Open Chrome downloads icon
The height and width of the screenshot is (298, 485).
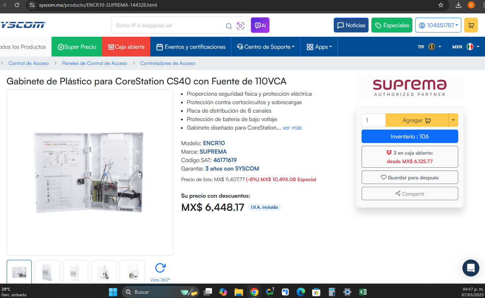(458, 5)
